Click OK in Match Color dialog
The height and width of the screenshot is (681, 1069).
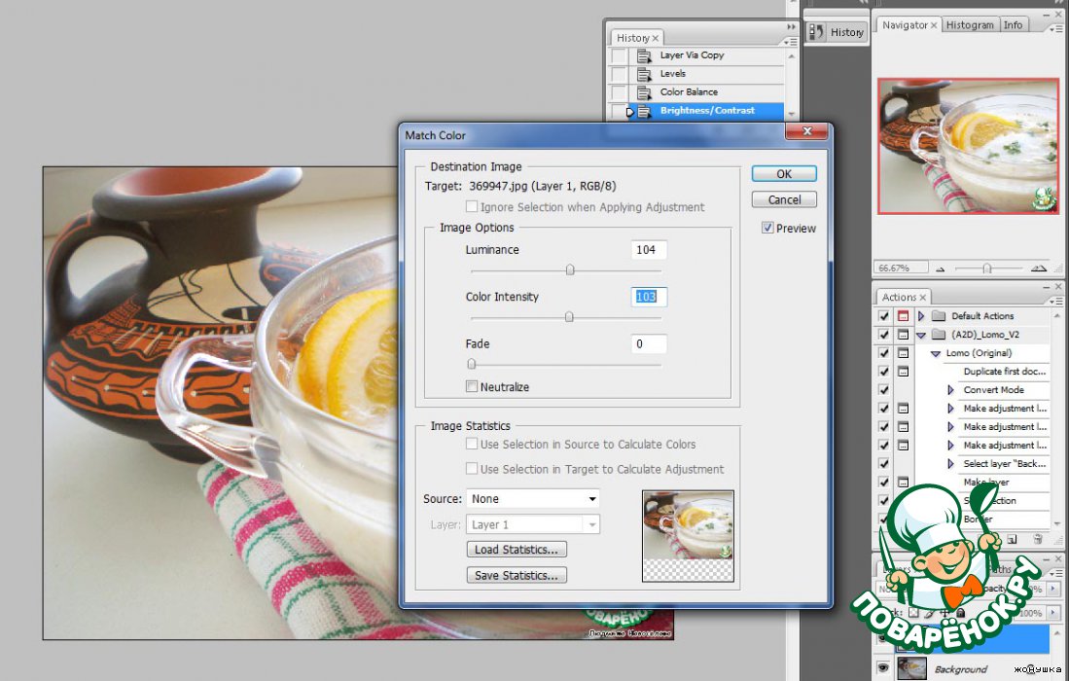(x=783, y=174)
